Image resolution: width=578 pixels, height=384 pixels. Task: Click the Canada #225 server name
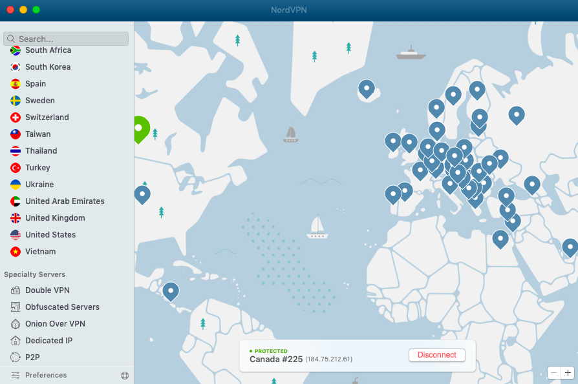pos(276,359)
